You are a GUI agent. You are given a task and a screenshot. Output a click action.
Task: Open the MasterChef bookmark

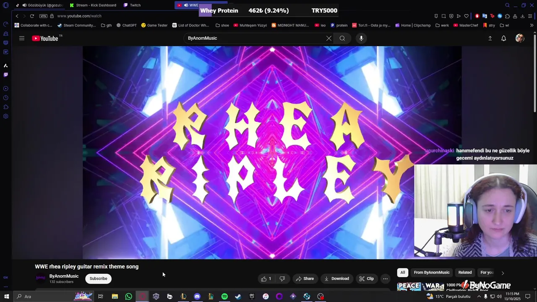tap(465, 25)
